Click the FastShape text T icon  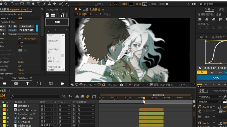coord(27,84)
